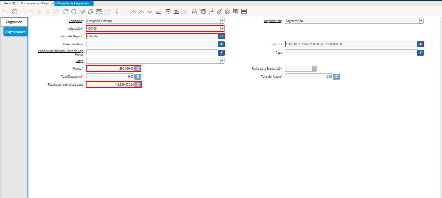Click the Asignación field label link
This screenshot has height=198, width=442.
tap(75, 29)
